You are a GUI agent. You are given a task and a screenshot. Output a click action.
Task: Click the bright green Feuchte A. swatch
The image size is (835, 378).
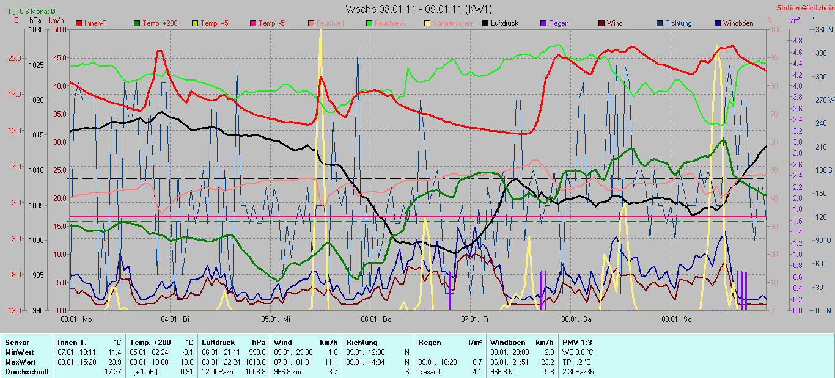[369, 23]
